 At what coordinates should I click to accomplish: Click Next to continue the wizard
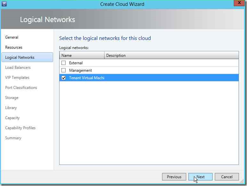click(x=200, y=177)
